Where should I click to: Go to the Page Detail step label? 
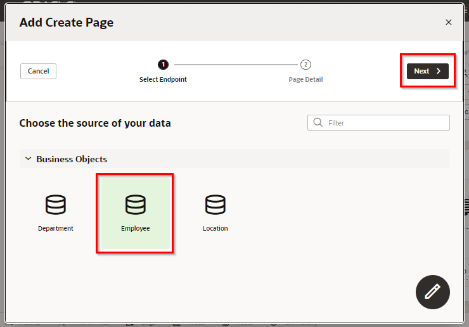point(305,79)
